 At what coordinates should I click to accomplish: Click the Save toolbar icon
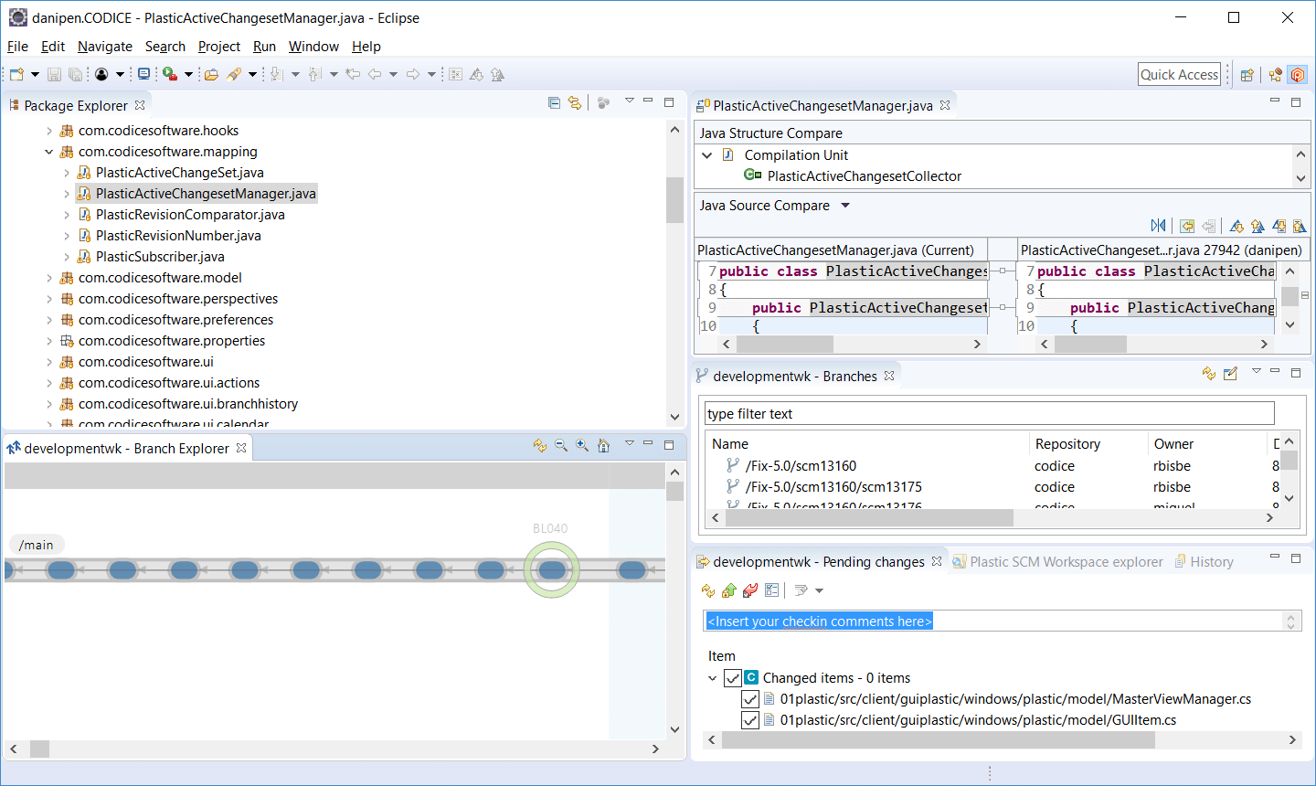coord(54,74)
